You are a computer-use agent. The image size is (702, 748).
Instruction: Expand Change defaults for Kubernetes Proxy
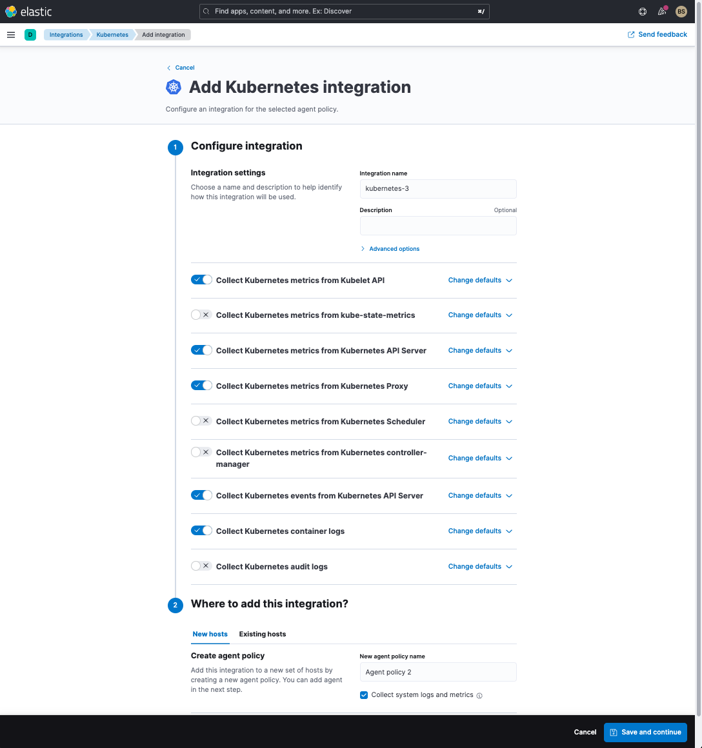(x=480, y=386)
